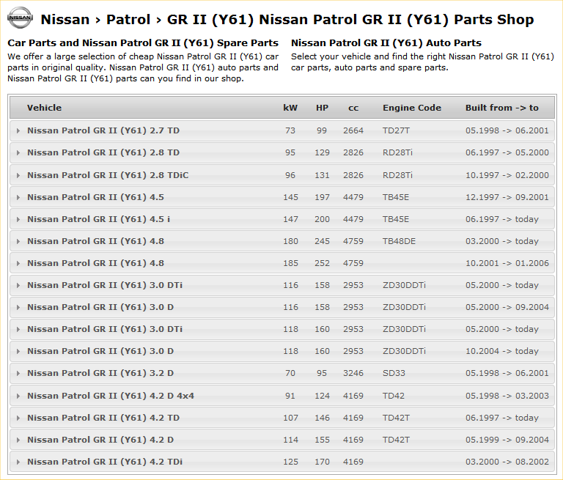Click engine code TB48DE

(399, 241)
